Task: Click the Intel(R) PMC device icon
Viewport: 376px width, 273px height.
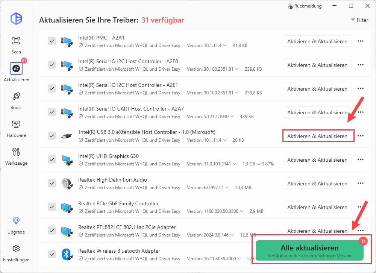Action: [x=67, y=41]
